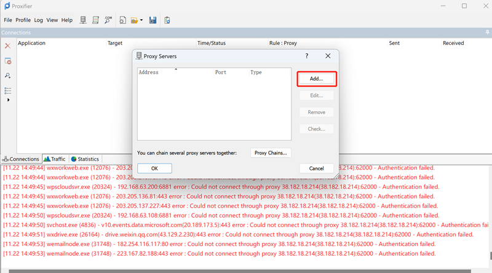Screen dimensions: 492x273
Task: Select log line wemailnode.exe 182.254.116.117:80
Action: pyautogui.click(x=220, y=244)
